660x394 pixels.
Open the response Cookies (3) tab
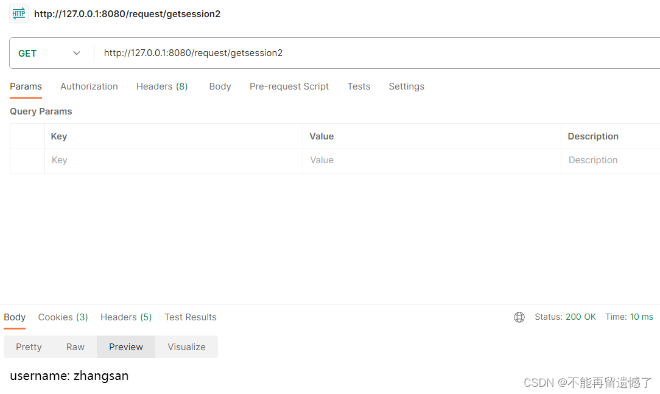[63, 317]
